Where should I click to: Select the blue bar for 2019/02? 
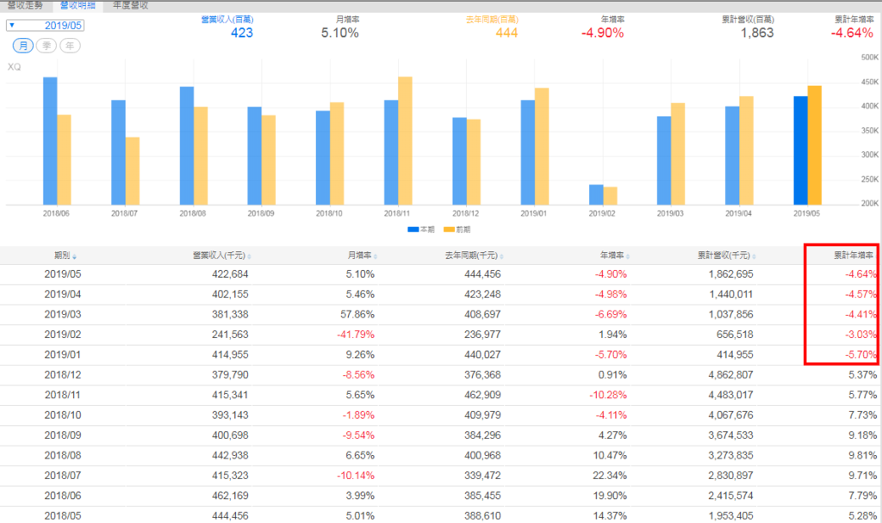pos(596,194)
